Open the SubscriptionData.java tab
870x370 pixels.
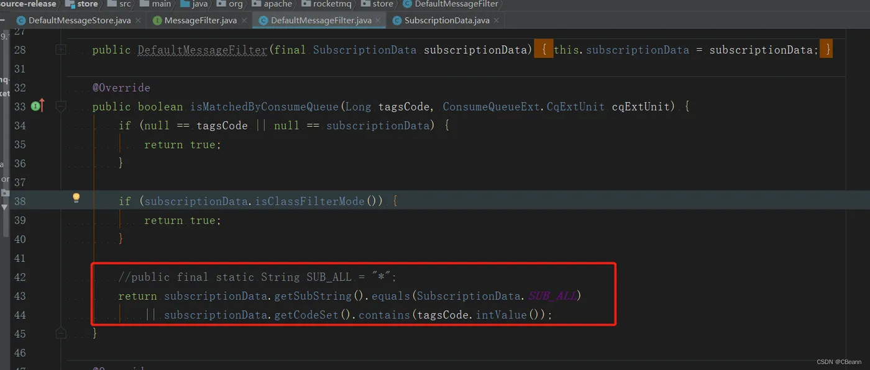point(446,20)
